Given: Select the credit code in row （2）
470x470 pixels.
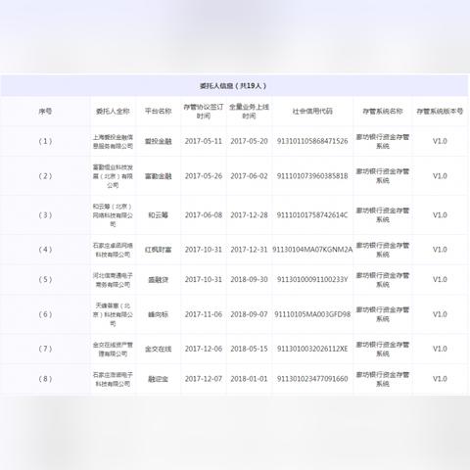Looking at the screenshot, I should [x=312, y=176].
